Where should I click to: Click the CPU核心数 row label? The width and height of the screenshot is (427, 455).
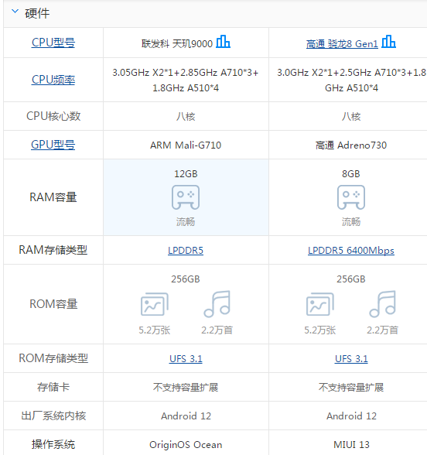pyautogui.click(x=53, y=116)
